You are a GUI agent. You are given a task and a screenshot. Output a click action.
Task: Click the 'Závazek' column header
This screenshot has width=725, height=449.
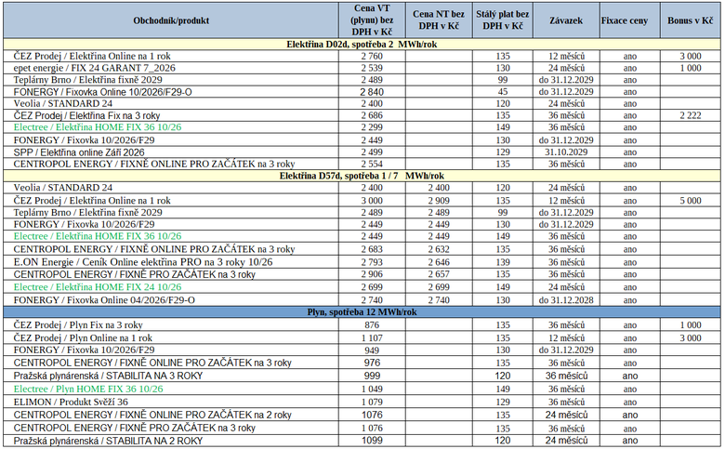coord(566,20)
